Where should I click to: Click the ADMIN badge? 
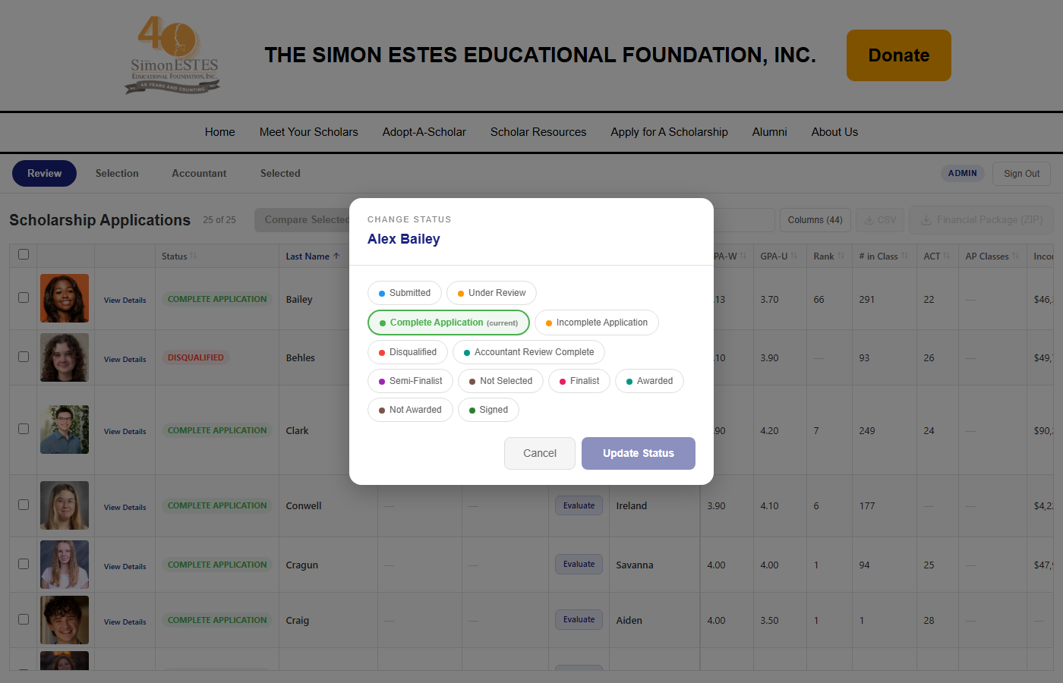962,173
